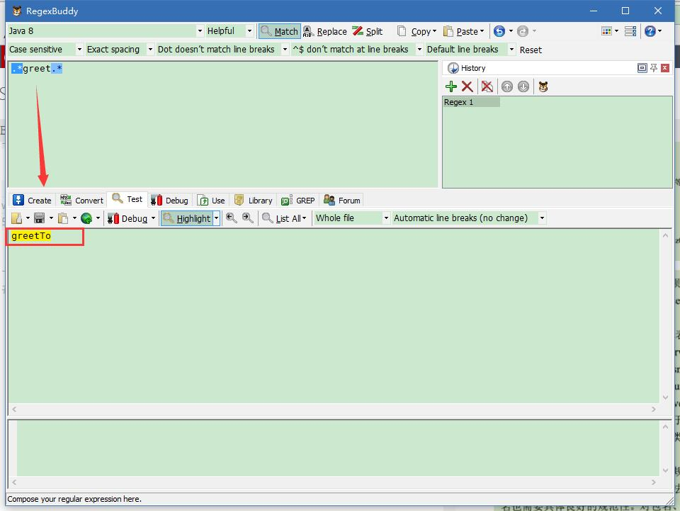This screenshot has height=511, width=680.
Task: Go to previous match icon
Action: coord(231,218)
